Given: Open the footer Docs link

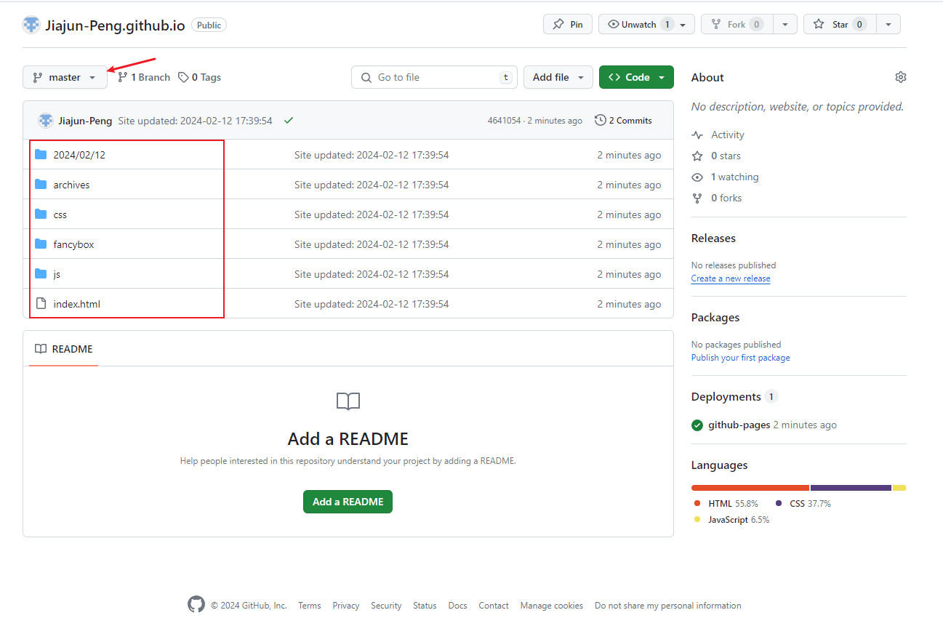Looking at the screenshot, I should [x=457, y=606].
